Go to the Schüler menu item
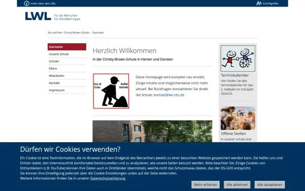Screen dimensions: 305x191 pos(67,61)
